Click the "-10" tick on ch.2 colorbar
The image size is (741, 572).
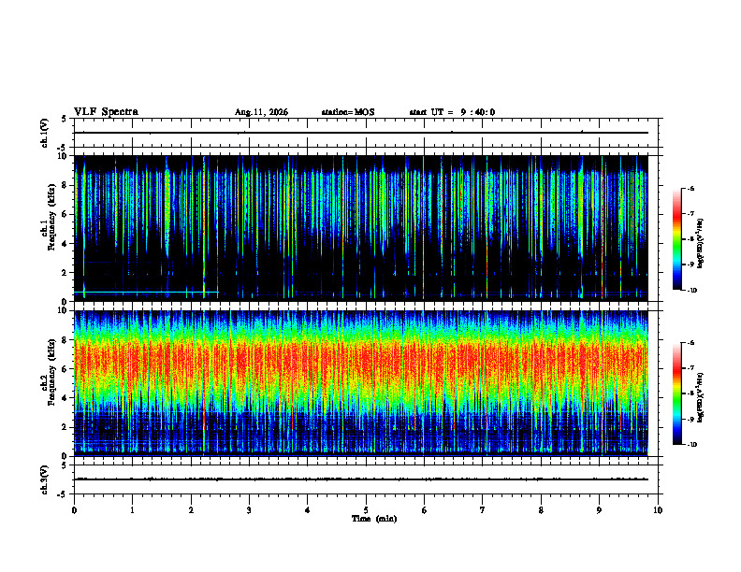click(x=692, y=445)
